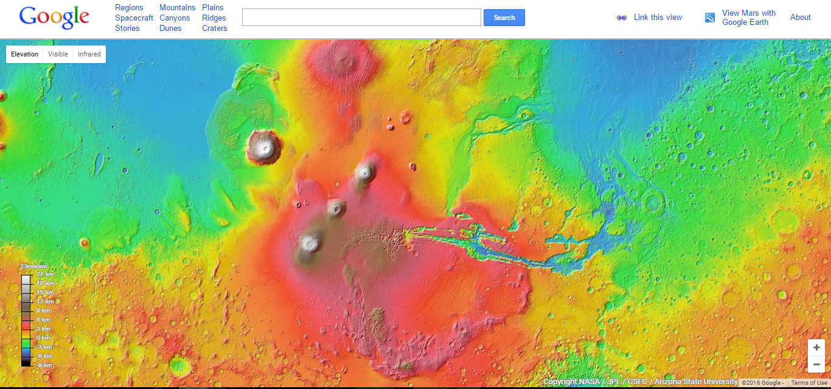
Task: Open the Craters category link
Action: pyautogui.click(x=215, y=29)
